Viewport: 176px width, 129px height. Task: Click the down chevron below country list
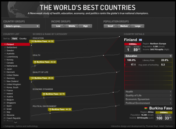[x=16, y=123]
